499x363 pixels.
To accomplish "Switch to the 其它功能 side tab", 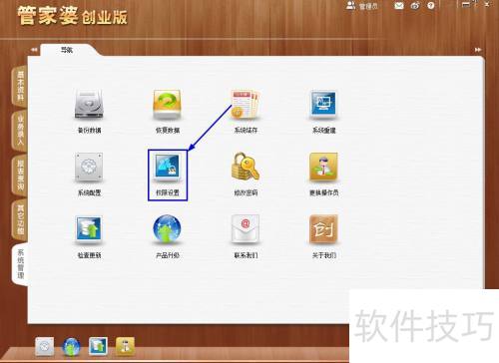I will point(20,219).
